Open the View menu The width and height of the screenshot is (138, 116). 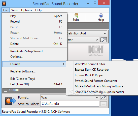14,10
